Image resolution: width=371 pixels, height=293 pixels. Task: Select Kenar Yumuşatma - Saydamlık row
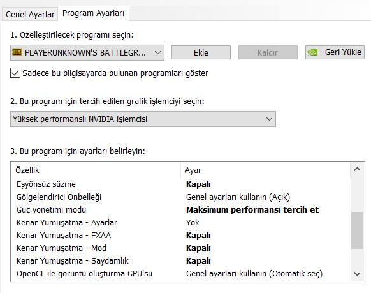181,261
